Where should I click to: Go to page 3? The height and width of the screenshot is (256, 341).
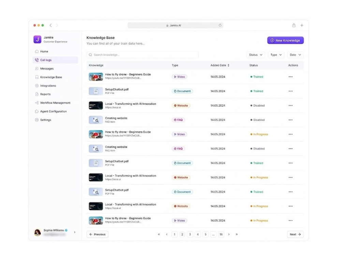190,234
